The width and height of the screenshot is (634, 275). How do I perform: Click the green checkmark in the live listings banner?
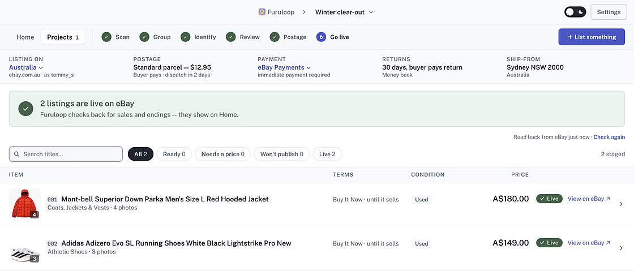pyautogui.click(x=26, y=109)
